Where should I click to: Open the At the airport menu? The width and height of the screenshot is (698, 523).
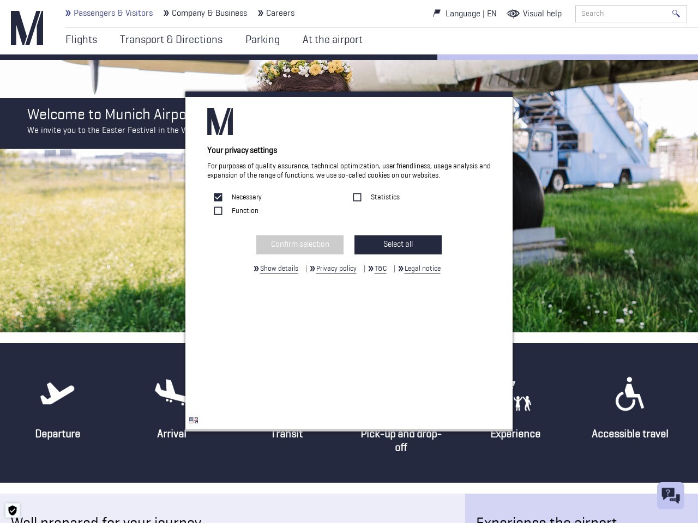333,40
